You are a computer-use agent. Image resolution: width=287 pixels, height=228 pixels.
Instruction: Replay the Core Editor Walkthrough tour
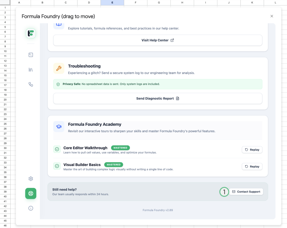[x=252, y=150]
